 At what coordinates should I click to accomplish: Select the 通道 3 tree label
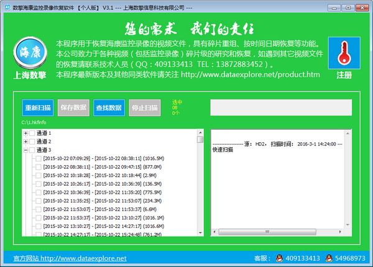coord(44,150)
